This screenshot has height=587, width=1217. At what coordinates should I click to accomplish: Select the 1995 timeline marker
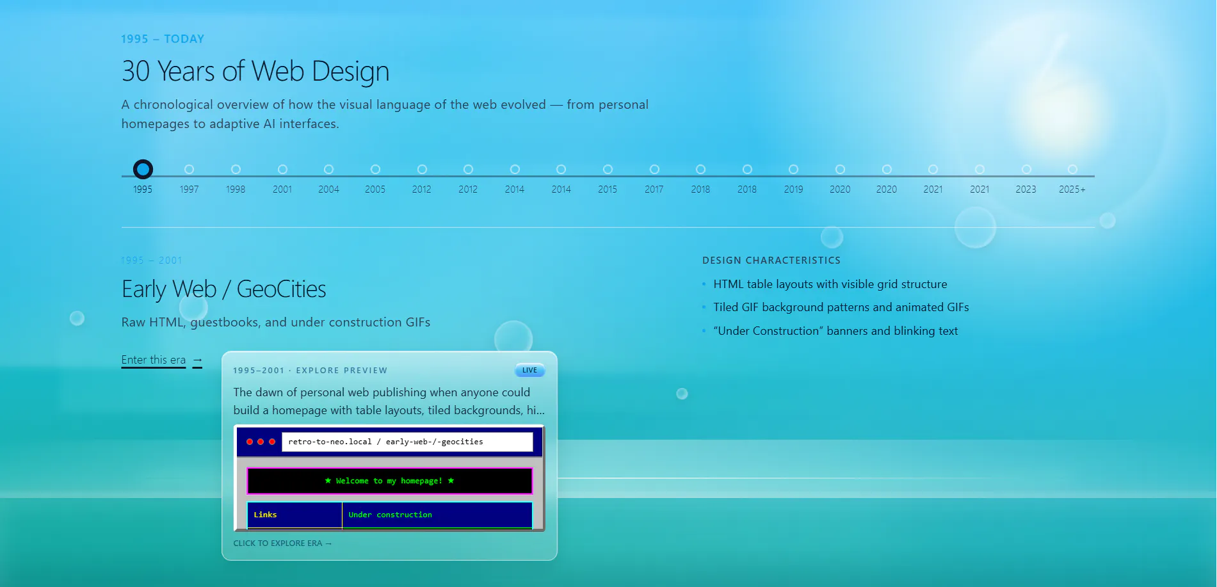[x=143, y=169]
